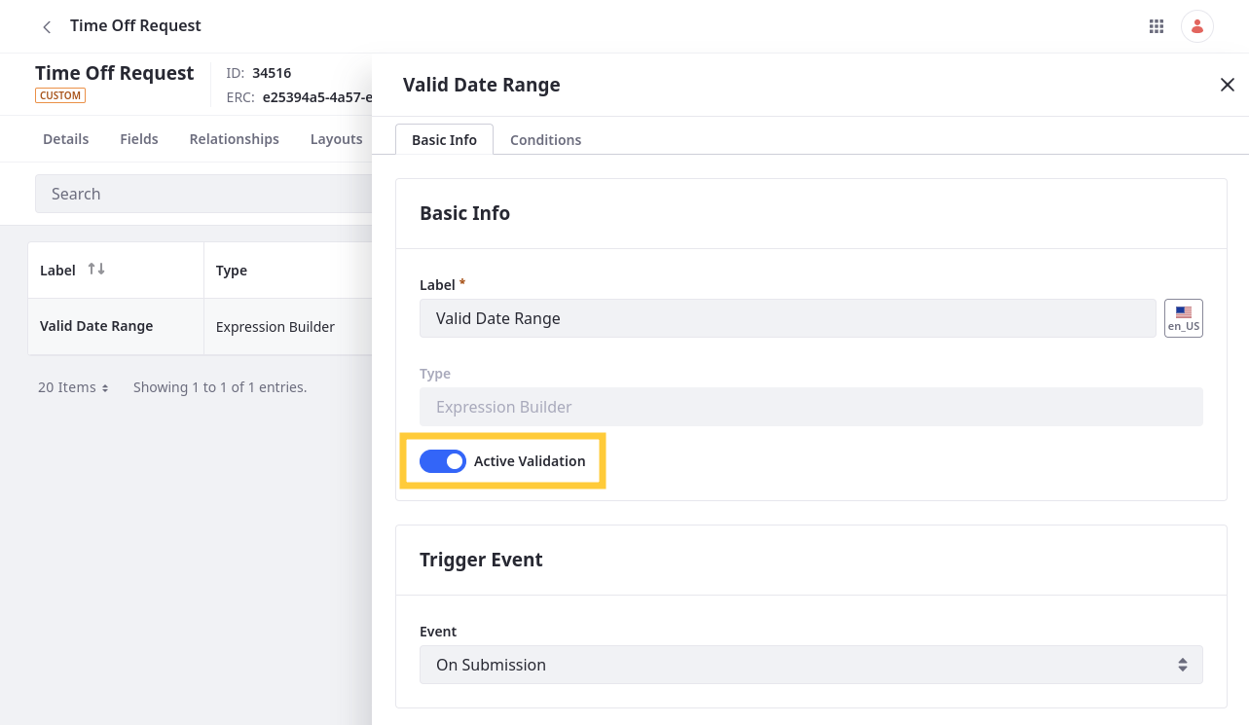Image resolution: width=1249 pixels, height=725 pixels.
Task: Close the Valid Date Range panel
Action: tap(1227, 85)
